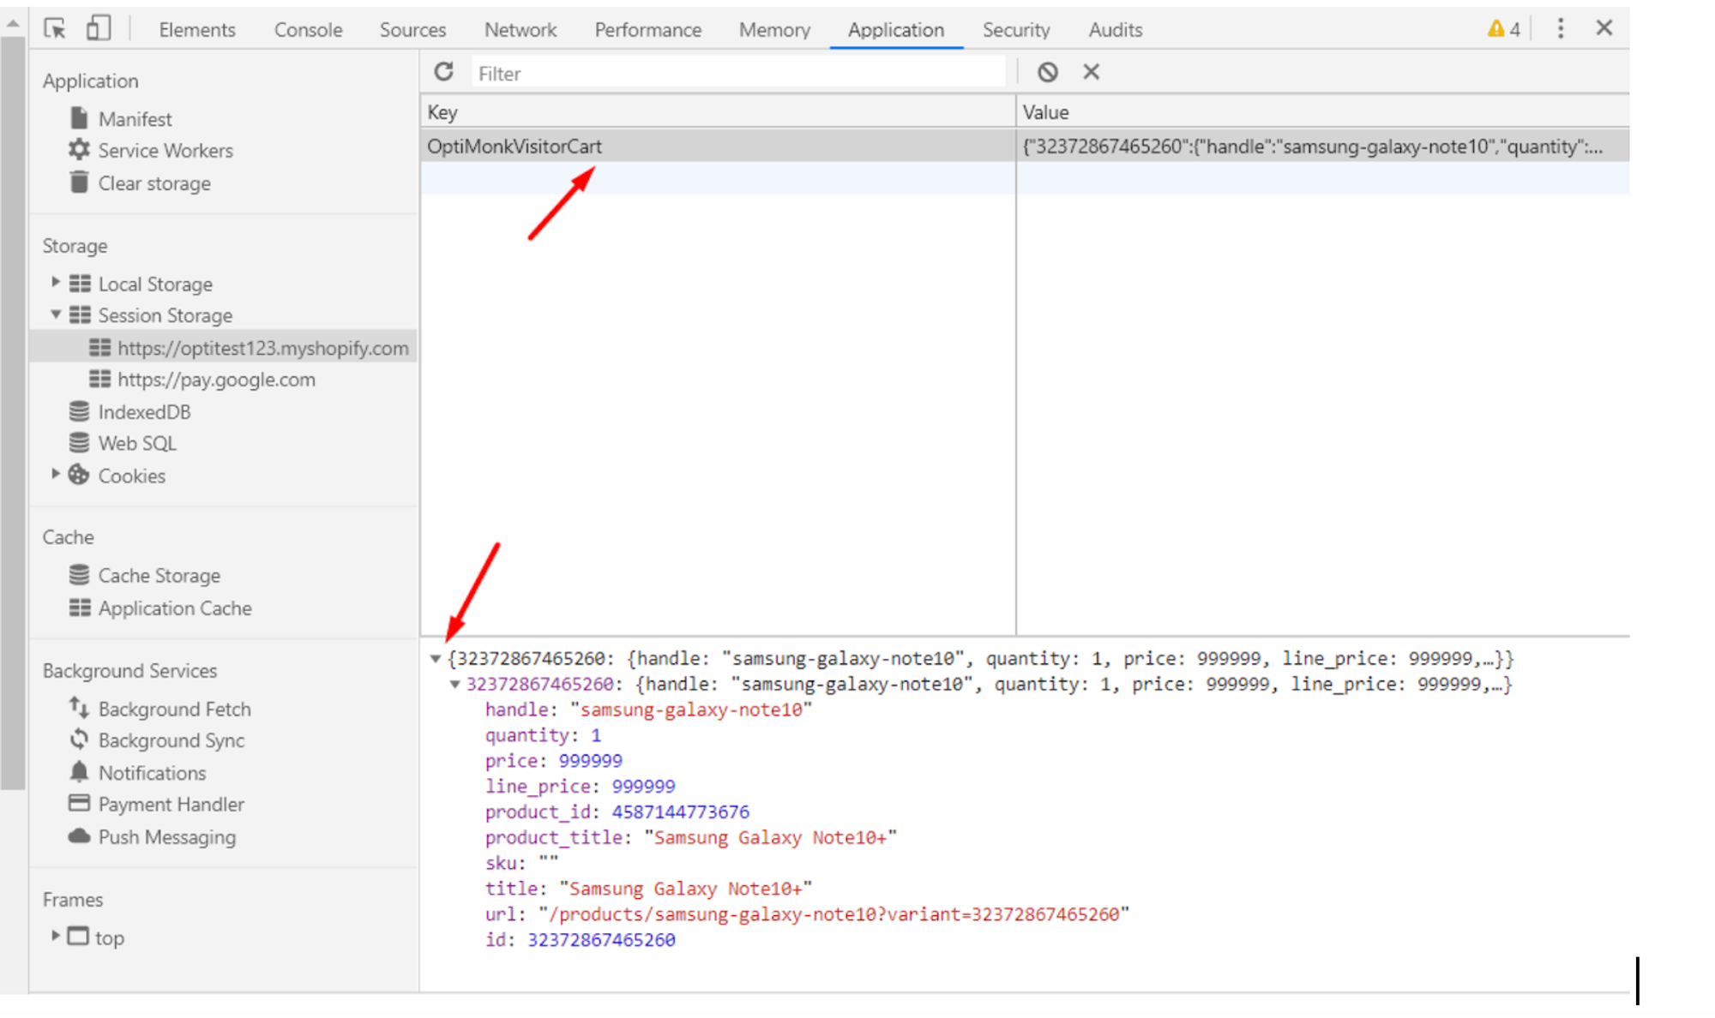Open Clear storage section
The height and width of the screenshot is (1018, 1715).
pyautogui.click(x=153, y=183)
